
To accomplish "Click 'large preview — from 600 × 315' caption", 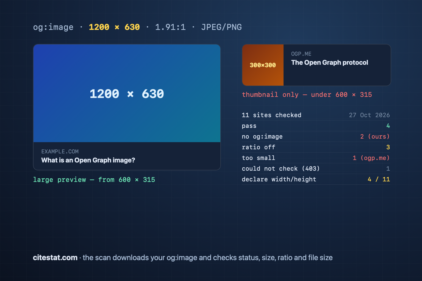I will tap(94, 180).
